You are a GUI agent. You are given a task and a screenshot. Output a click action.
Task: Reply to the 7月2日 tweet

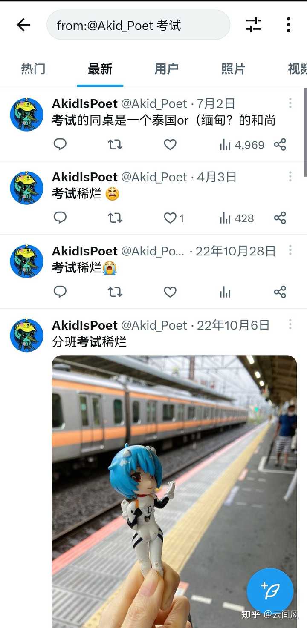click(x=60, y=145)
